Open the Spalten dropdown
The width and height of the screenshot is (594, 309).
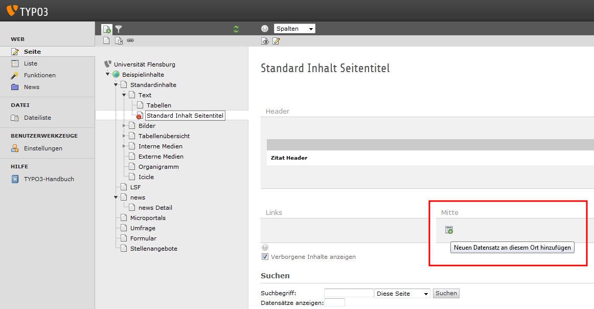294,29
